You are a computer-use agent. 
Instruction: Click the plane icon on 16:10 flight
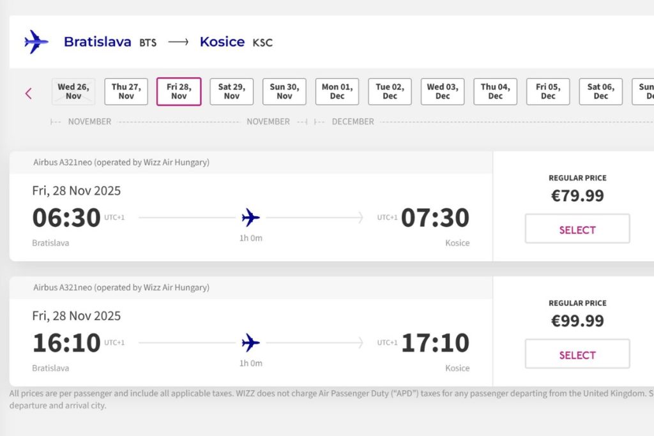251,343
